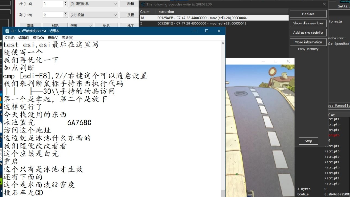The width and height of the screenshot is (350, 197).
Task: Click the line '投石车无CD' in Notepad
Action: point(23,193)
